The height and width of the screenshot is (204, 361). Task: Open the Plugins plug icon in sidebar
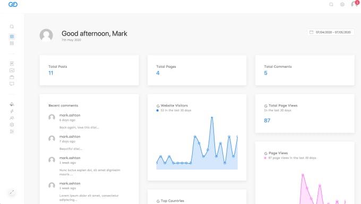pos(12,111)
